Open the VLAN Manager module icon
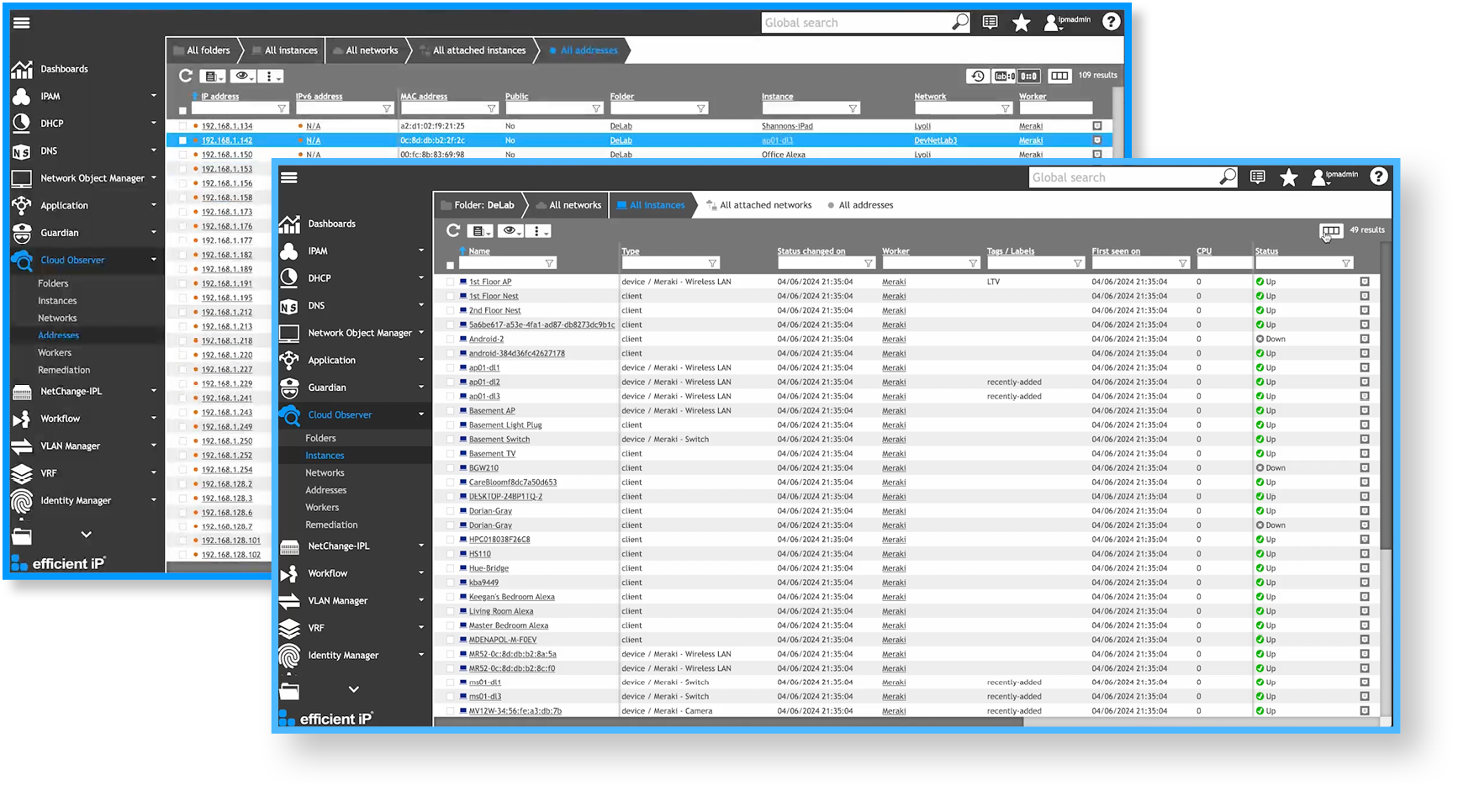This screenshot has width=1458, height=791. click(x=289, y=600)
